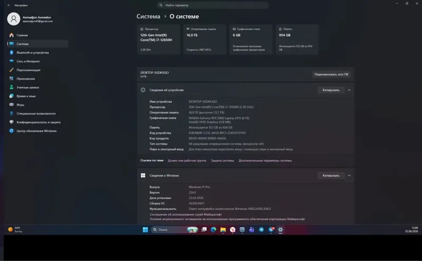Screen dimensions: 422x261
Task: Click the Windows logo in Сведения о Windows
Action: tap(143, 176)
